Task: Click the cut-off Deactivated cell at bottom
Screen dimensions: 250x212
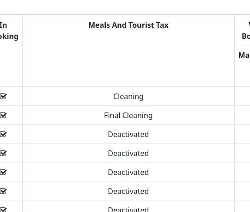Action: 128,206
